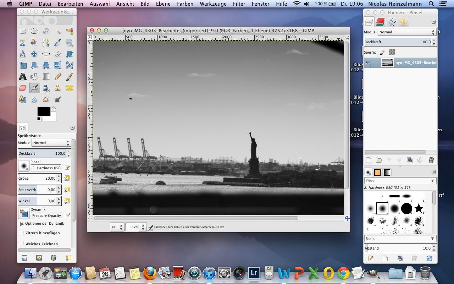Choose the Pencil tool
This screenshot has width=454, height=284.
click(x=58, y=76)
